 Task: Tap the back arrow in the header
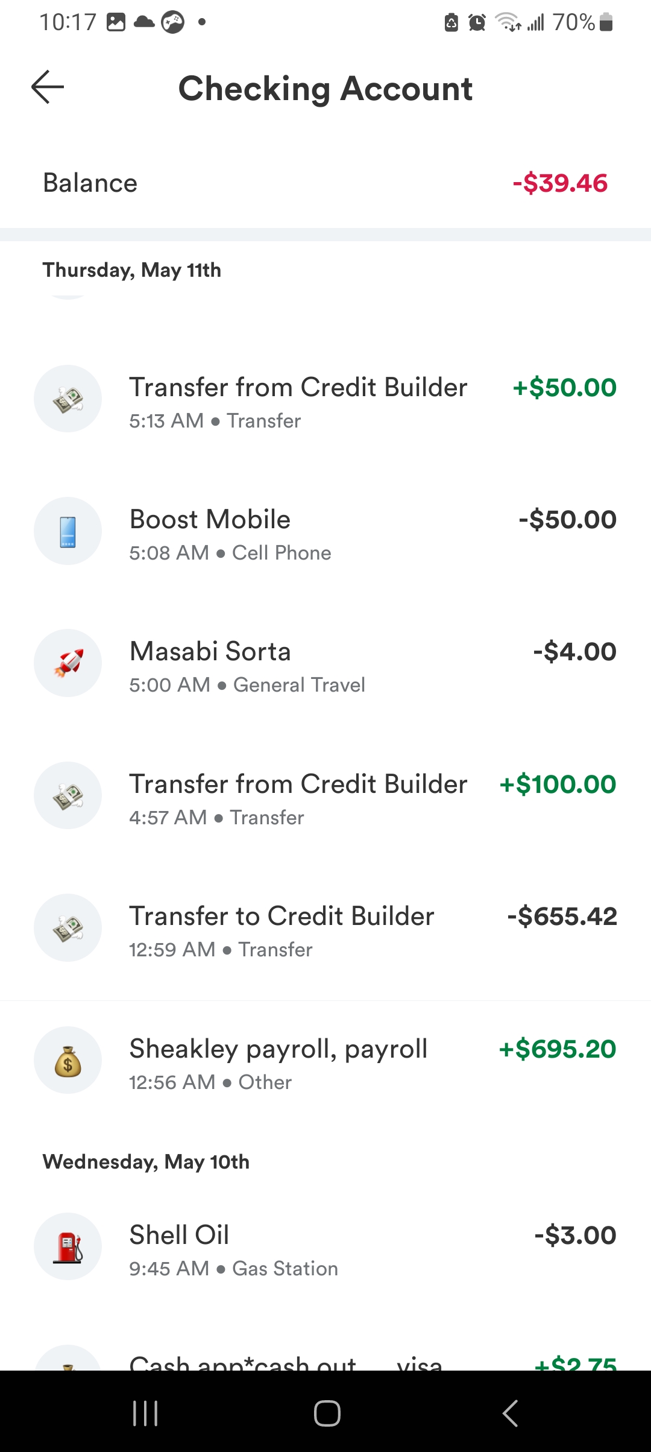pos(48,87)
